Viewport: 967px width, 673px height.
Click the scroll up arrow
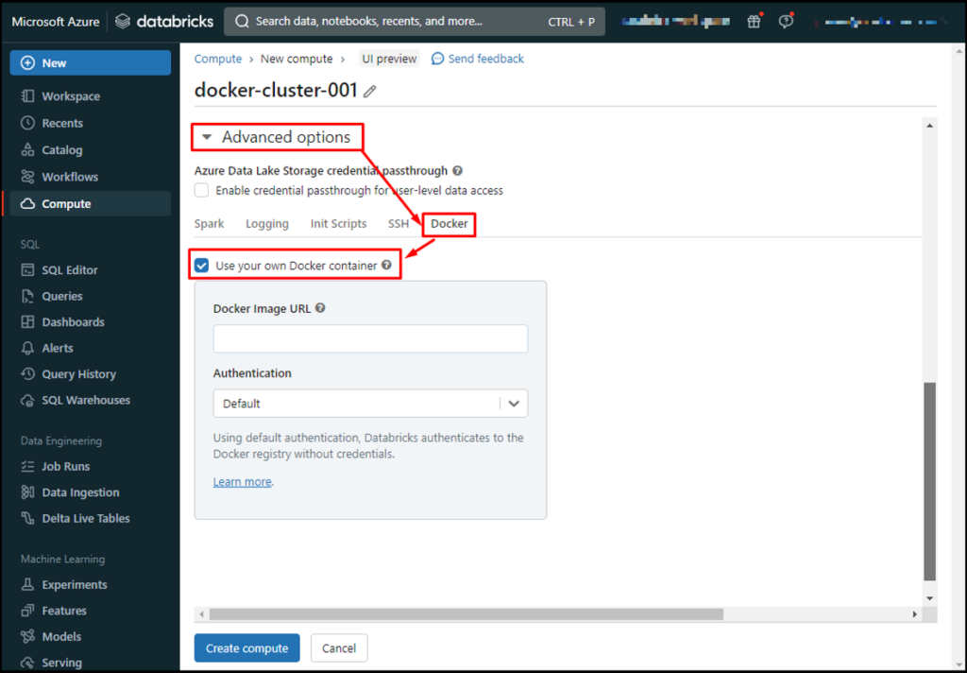tap(929, 126)
